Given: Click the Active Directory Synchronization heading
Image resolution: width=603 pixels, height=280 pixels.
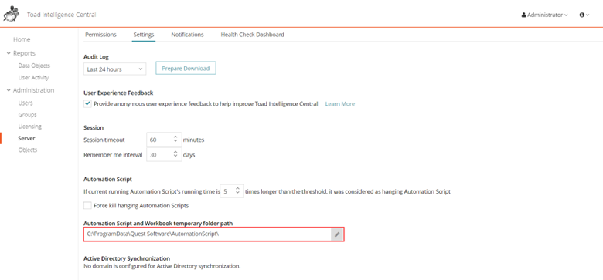Looking at the screenshot, I should 127,258.
